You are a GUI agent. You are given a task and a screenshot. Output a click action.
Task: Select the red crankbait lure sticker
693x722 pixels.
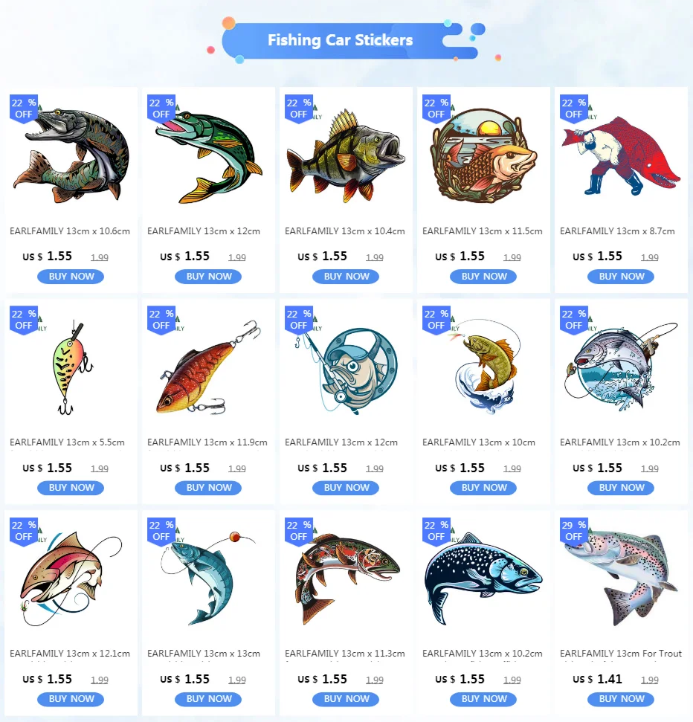pyautogui.click(x=209, y=367)
